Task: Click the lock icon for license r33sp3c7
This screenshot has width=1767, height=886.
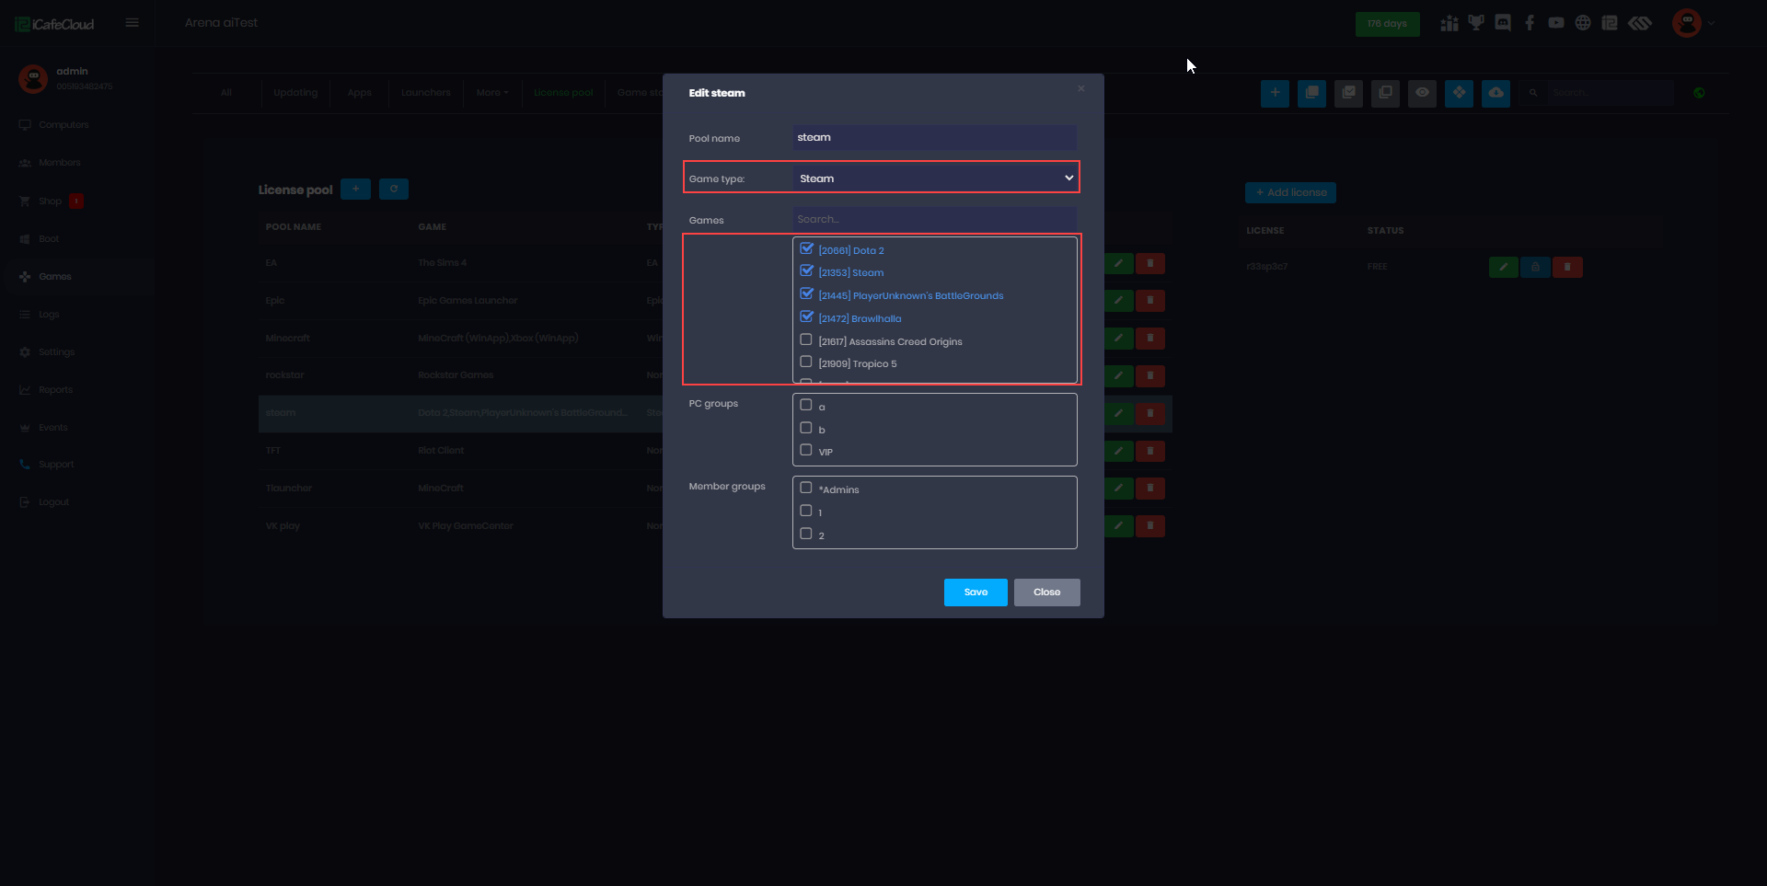Action: click(1535, 267)
